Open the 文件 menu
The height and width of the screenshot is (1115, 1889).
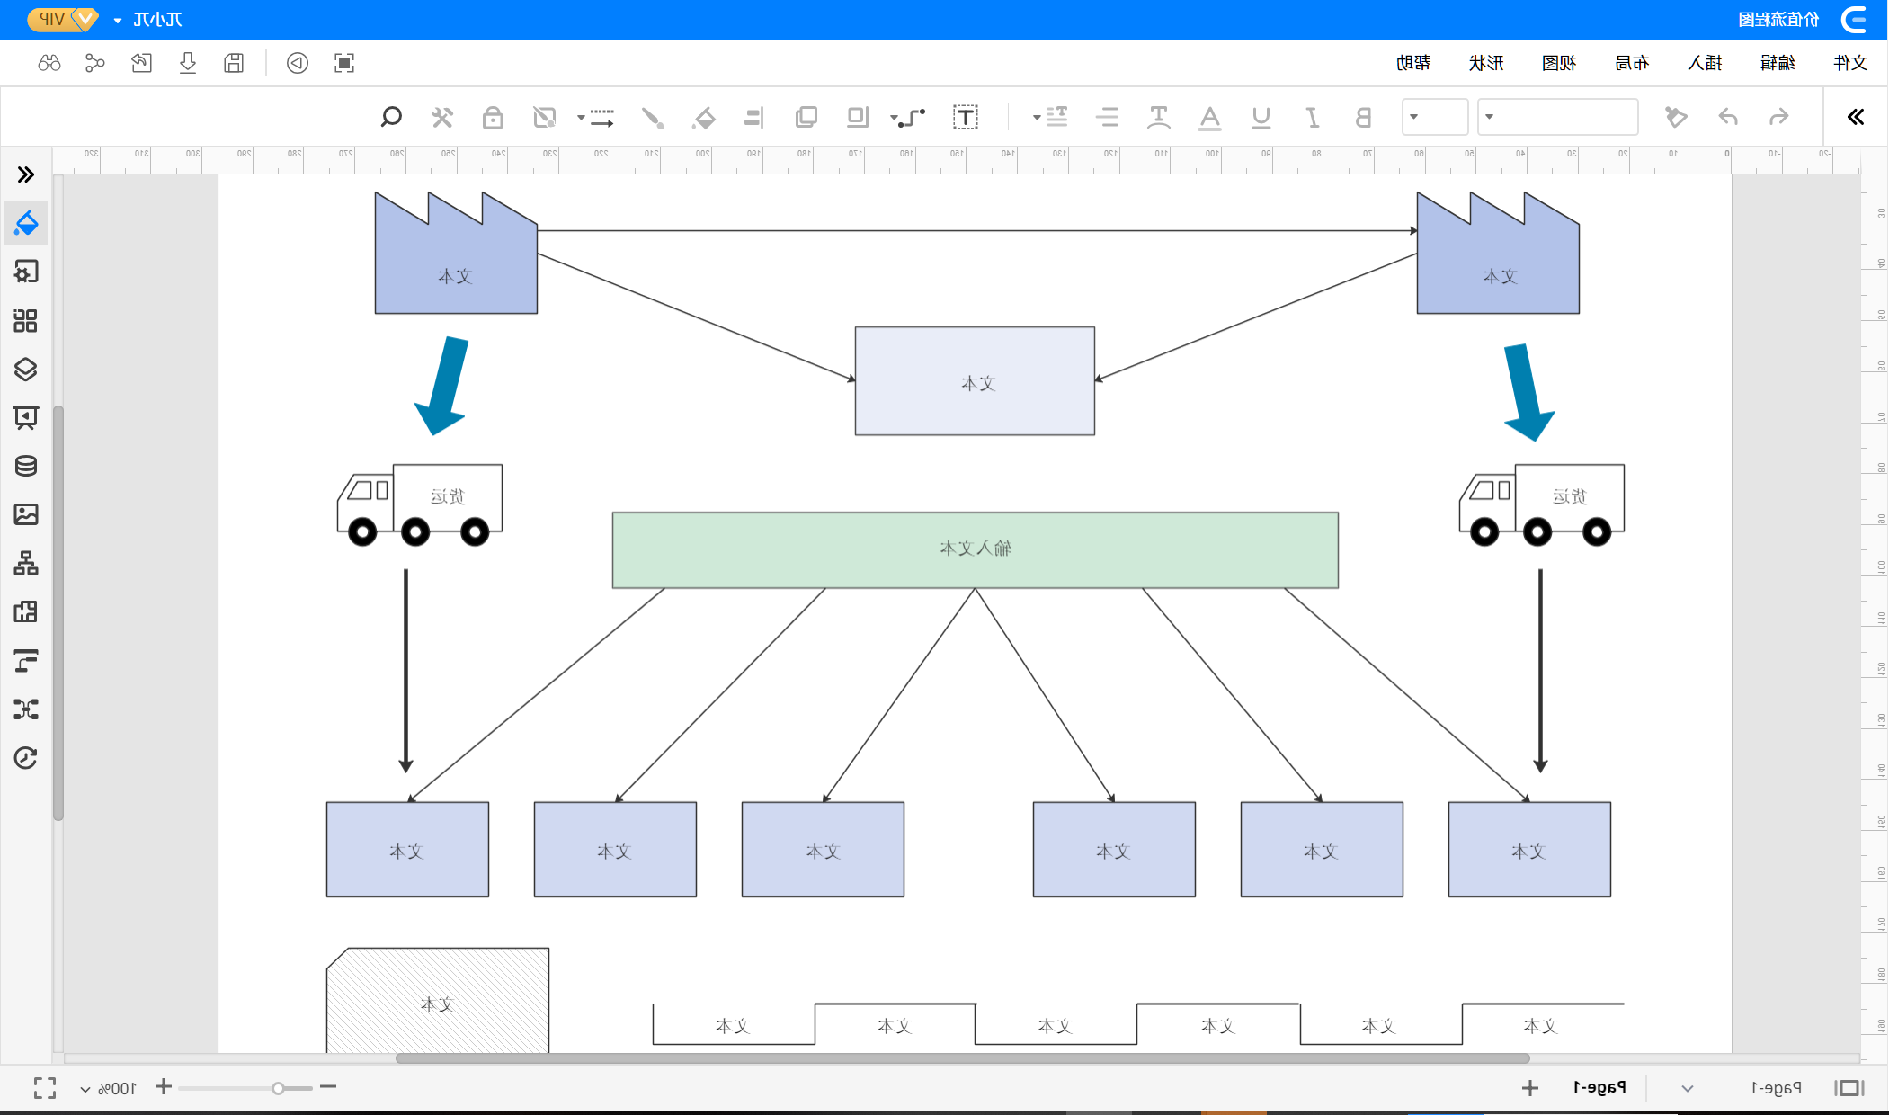(1850, 63)
